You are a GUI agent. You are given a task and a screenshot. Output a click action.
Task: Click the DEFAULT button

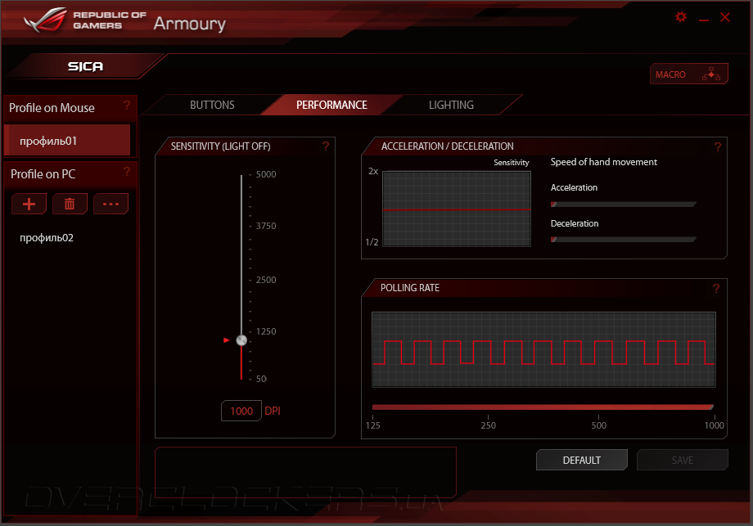click(582, 460)
